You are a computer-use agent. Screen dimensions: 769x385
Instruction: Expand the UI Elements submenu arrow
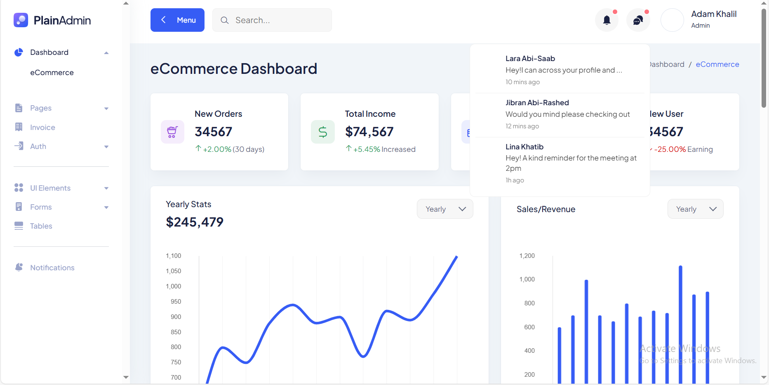106,189
